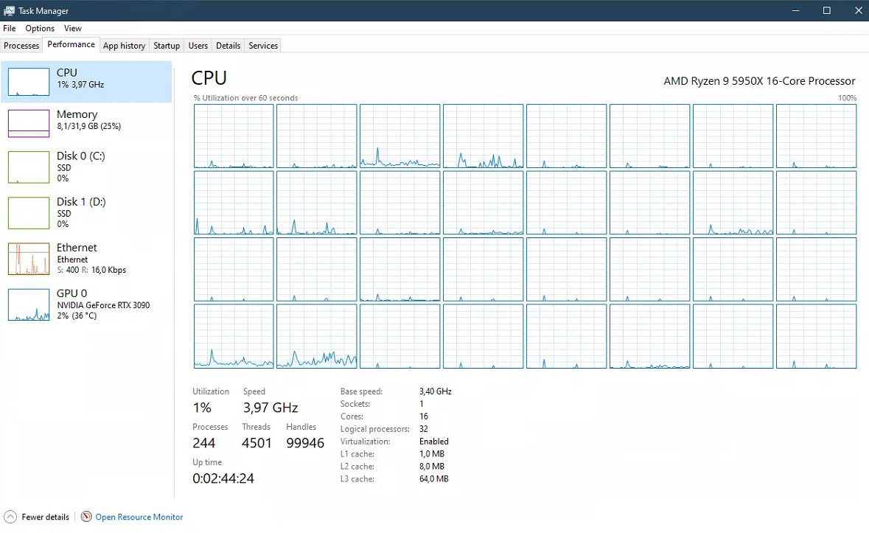Open the Options menu
Image resolution: width=869 pixels, height=533 pixels.
[40, 28]
